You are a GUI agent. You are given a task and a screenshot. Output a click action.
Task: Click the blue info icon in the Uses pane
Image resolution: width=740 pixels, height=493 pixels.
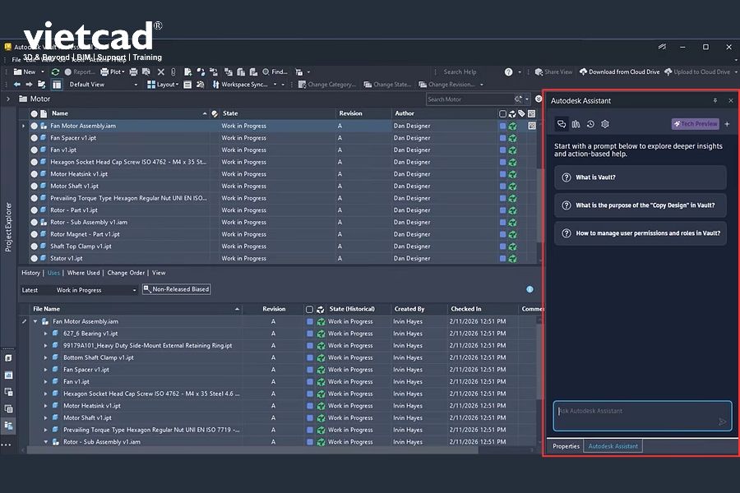(x=530, y=289)
